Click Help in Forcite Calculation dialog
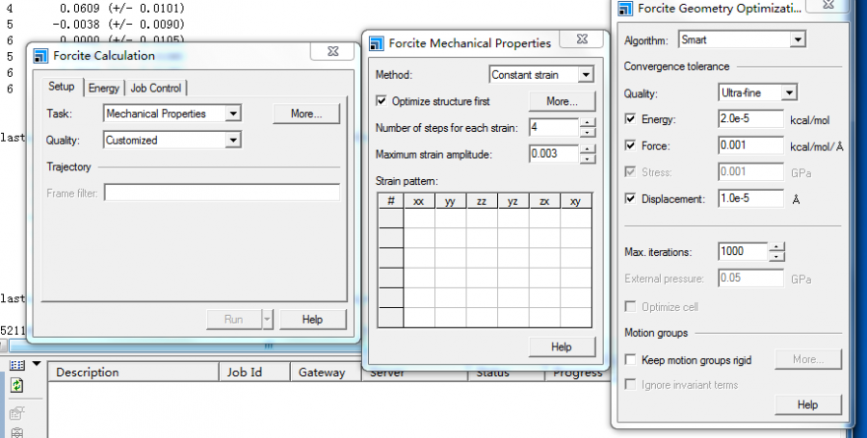867x438 pixels. (x=312, y=320)
